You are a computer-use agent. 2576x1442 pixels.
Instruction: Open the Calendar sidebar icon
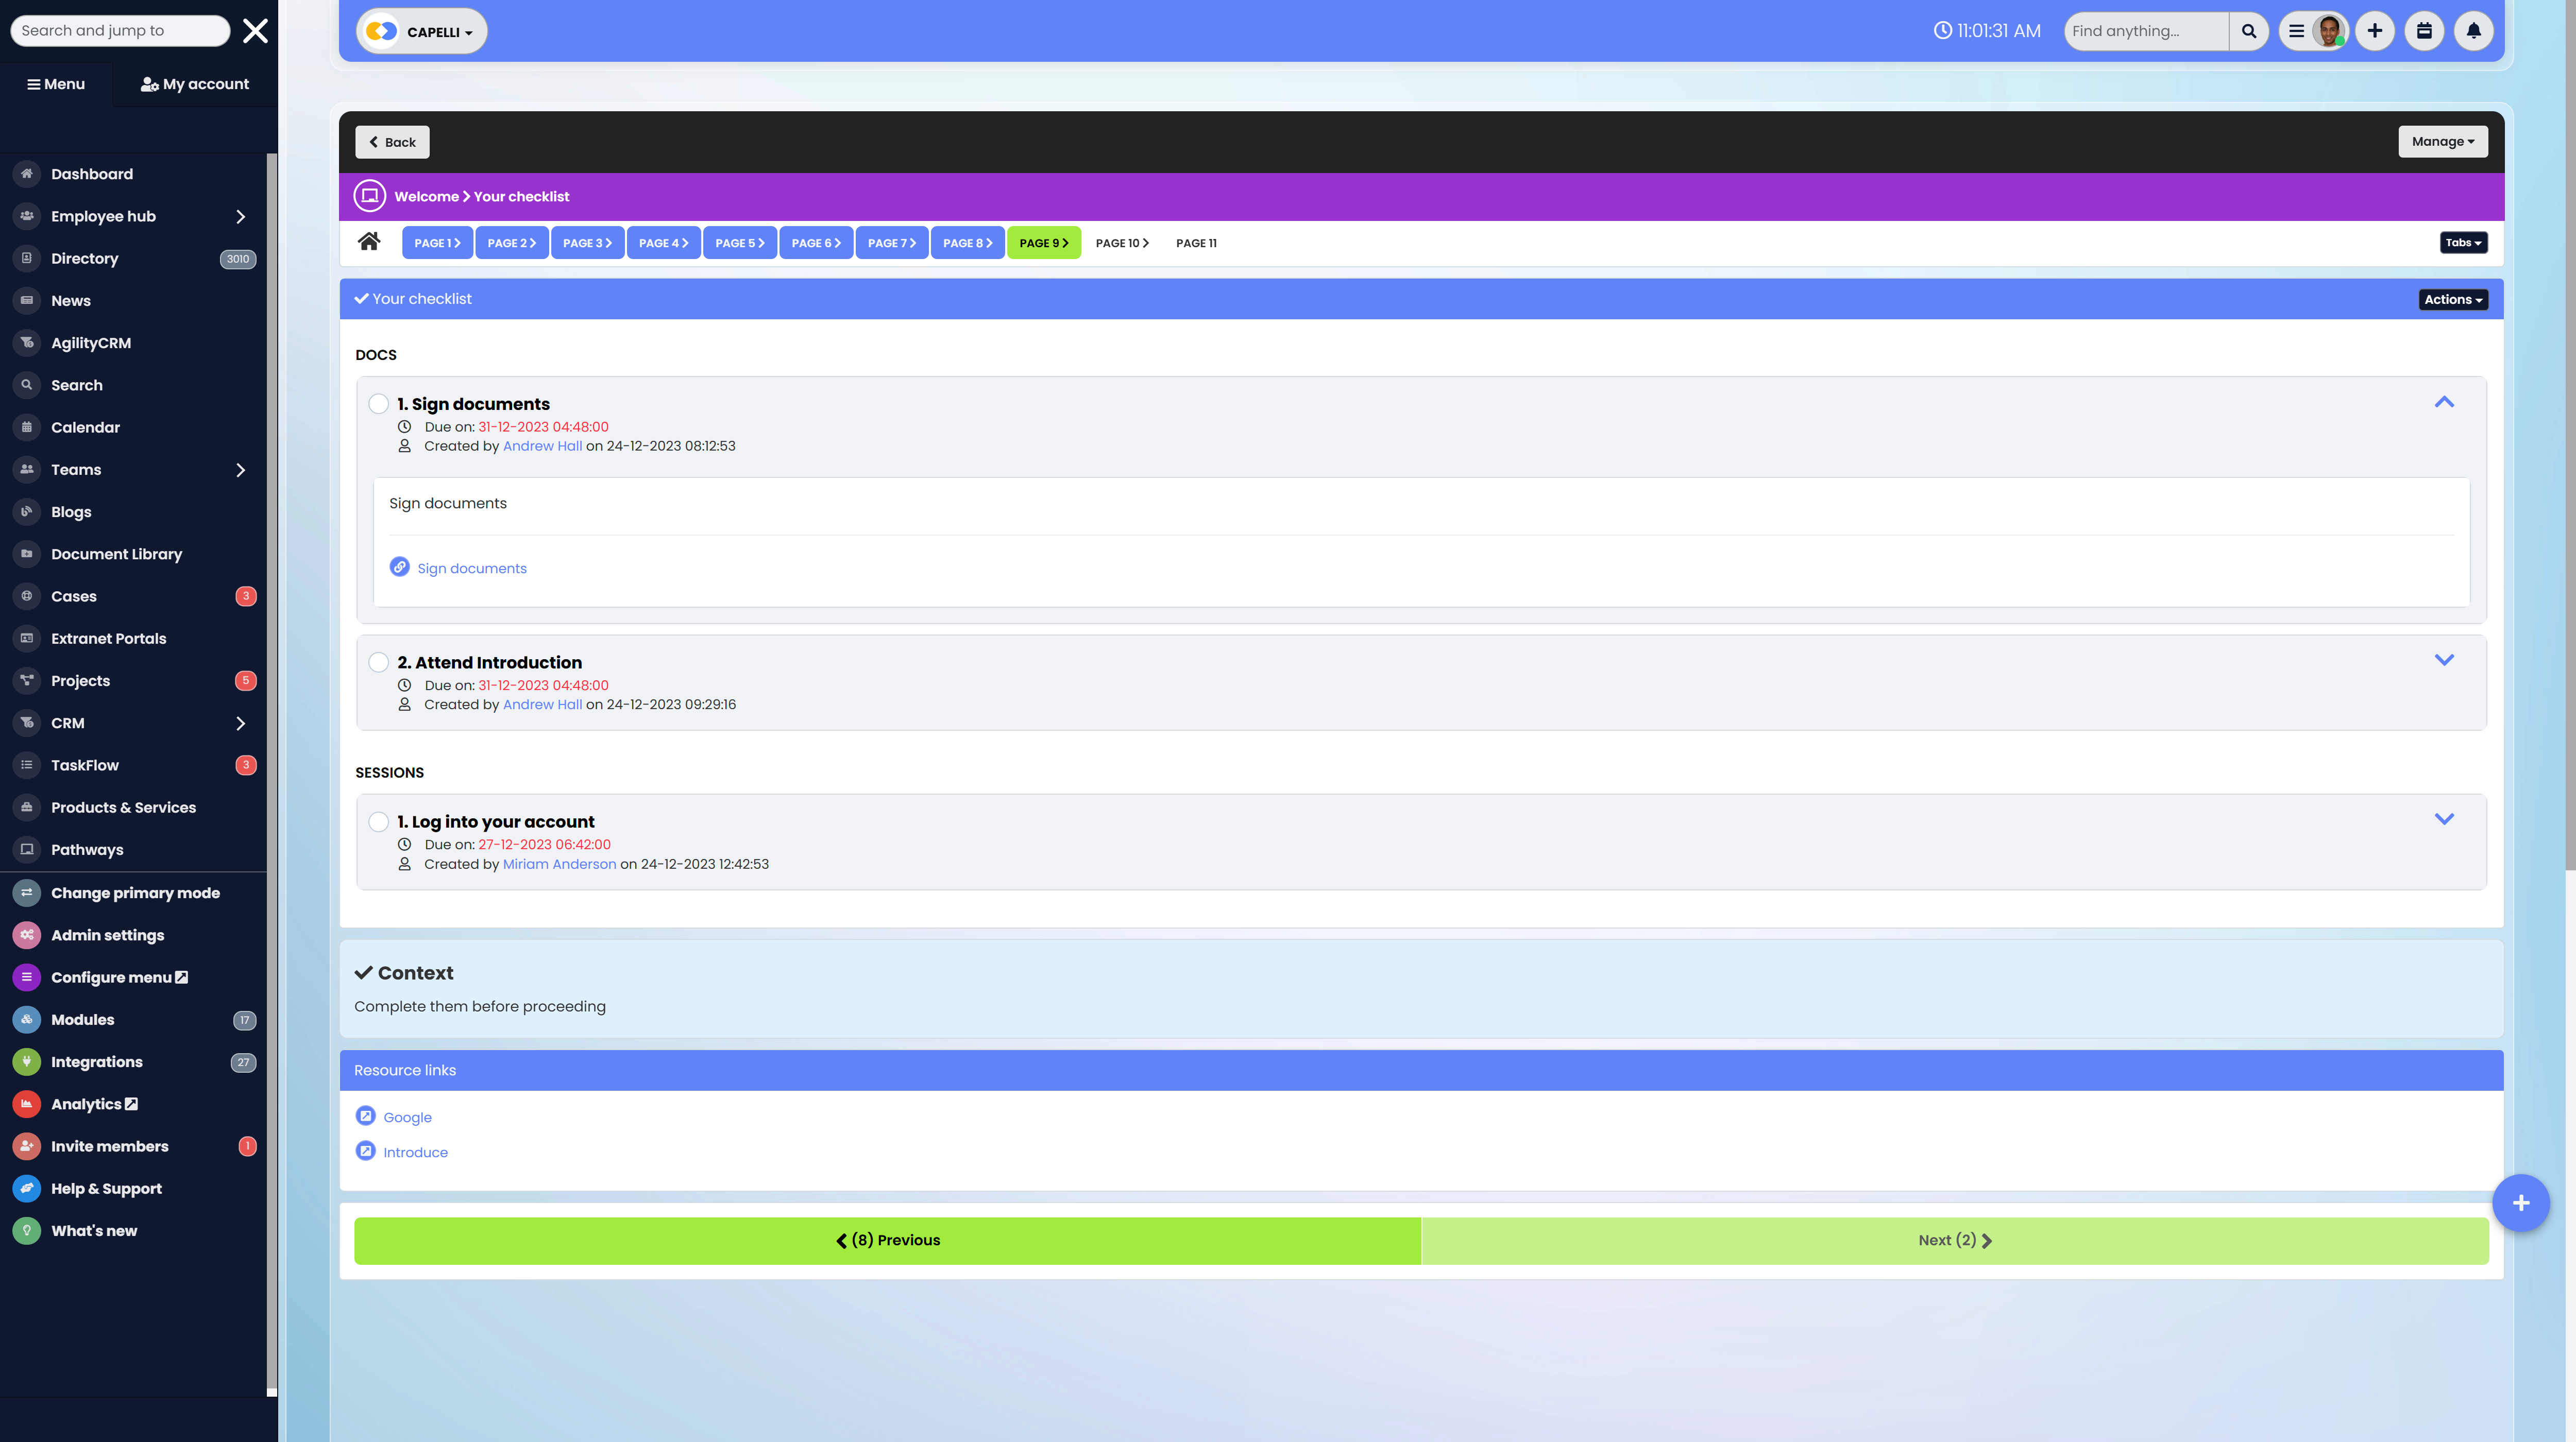[27, 427]
